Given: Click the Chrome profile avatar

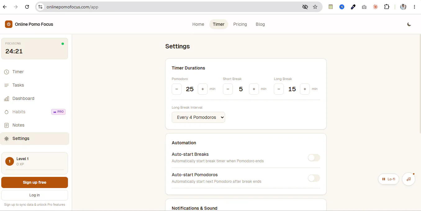Looking at the screenshot, I should [x=403, y=7].
